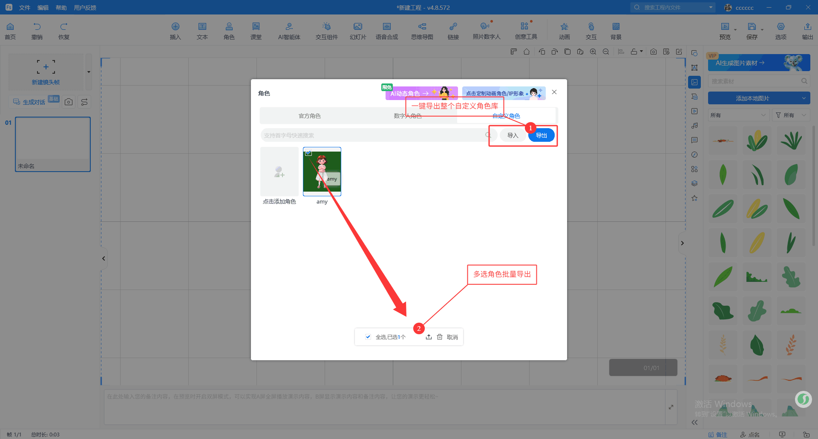The width and height of the screenshot is (818, 439).
Task: Click the 预览 preview icon
Action: click(725, 31)
